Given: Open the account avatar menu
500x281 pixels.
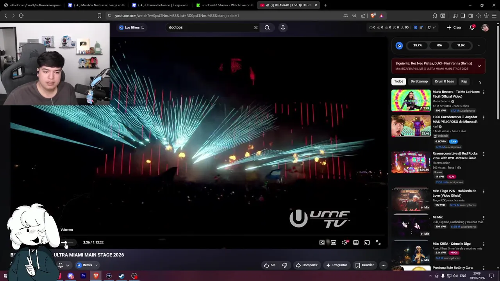Looking at the screenshot, I should pyautogui.click(x=485, y=27).
